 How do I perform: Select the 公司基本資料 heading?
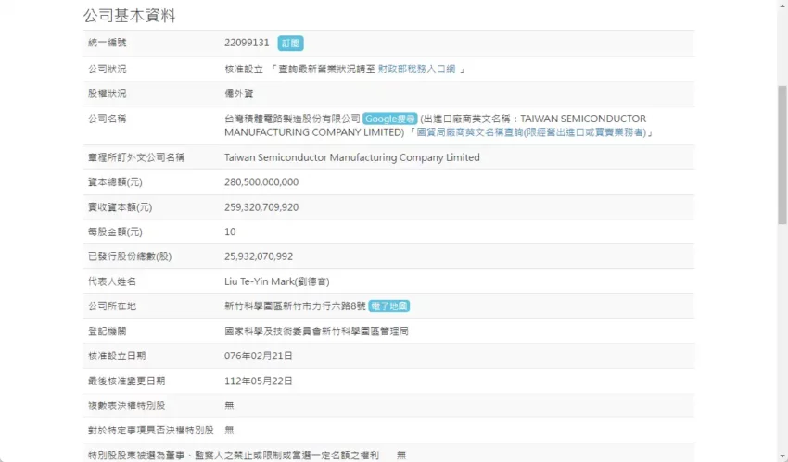[129, 16]
